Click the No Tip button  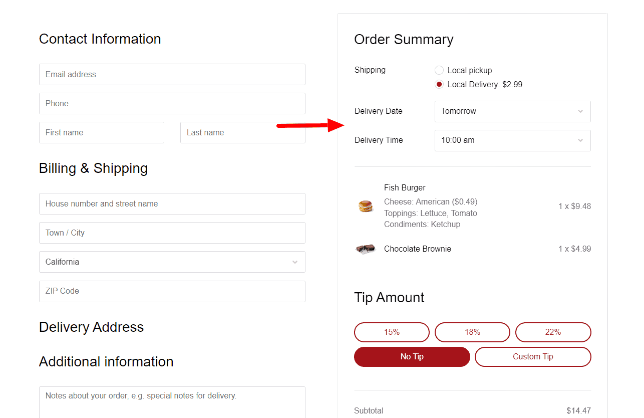(x=412, y=356)
